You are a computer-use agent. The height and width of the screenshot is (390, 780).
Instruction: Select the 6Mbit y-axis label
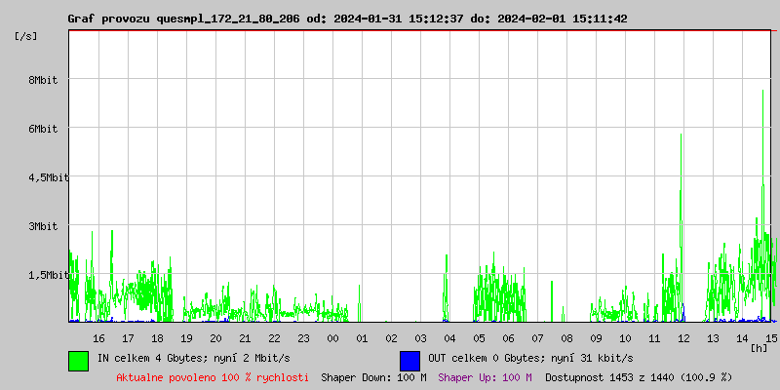coord(42,129)
